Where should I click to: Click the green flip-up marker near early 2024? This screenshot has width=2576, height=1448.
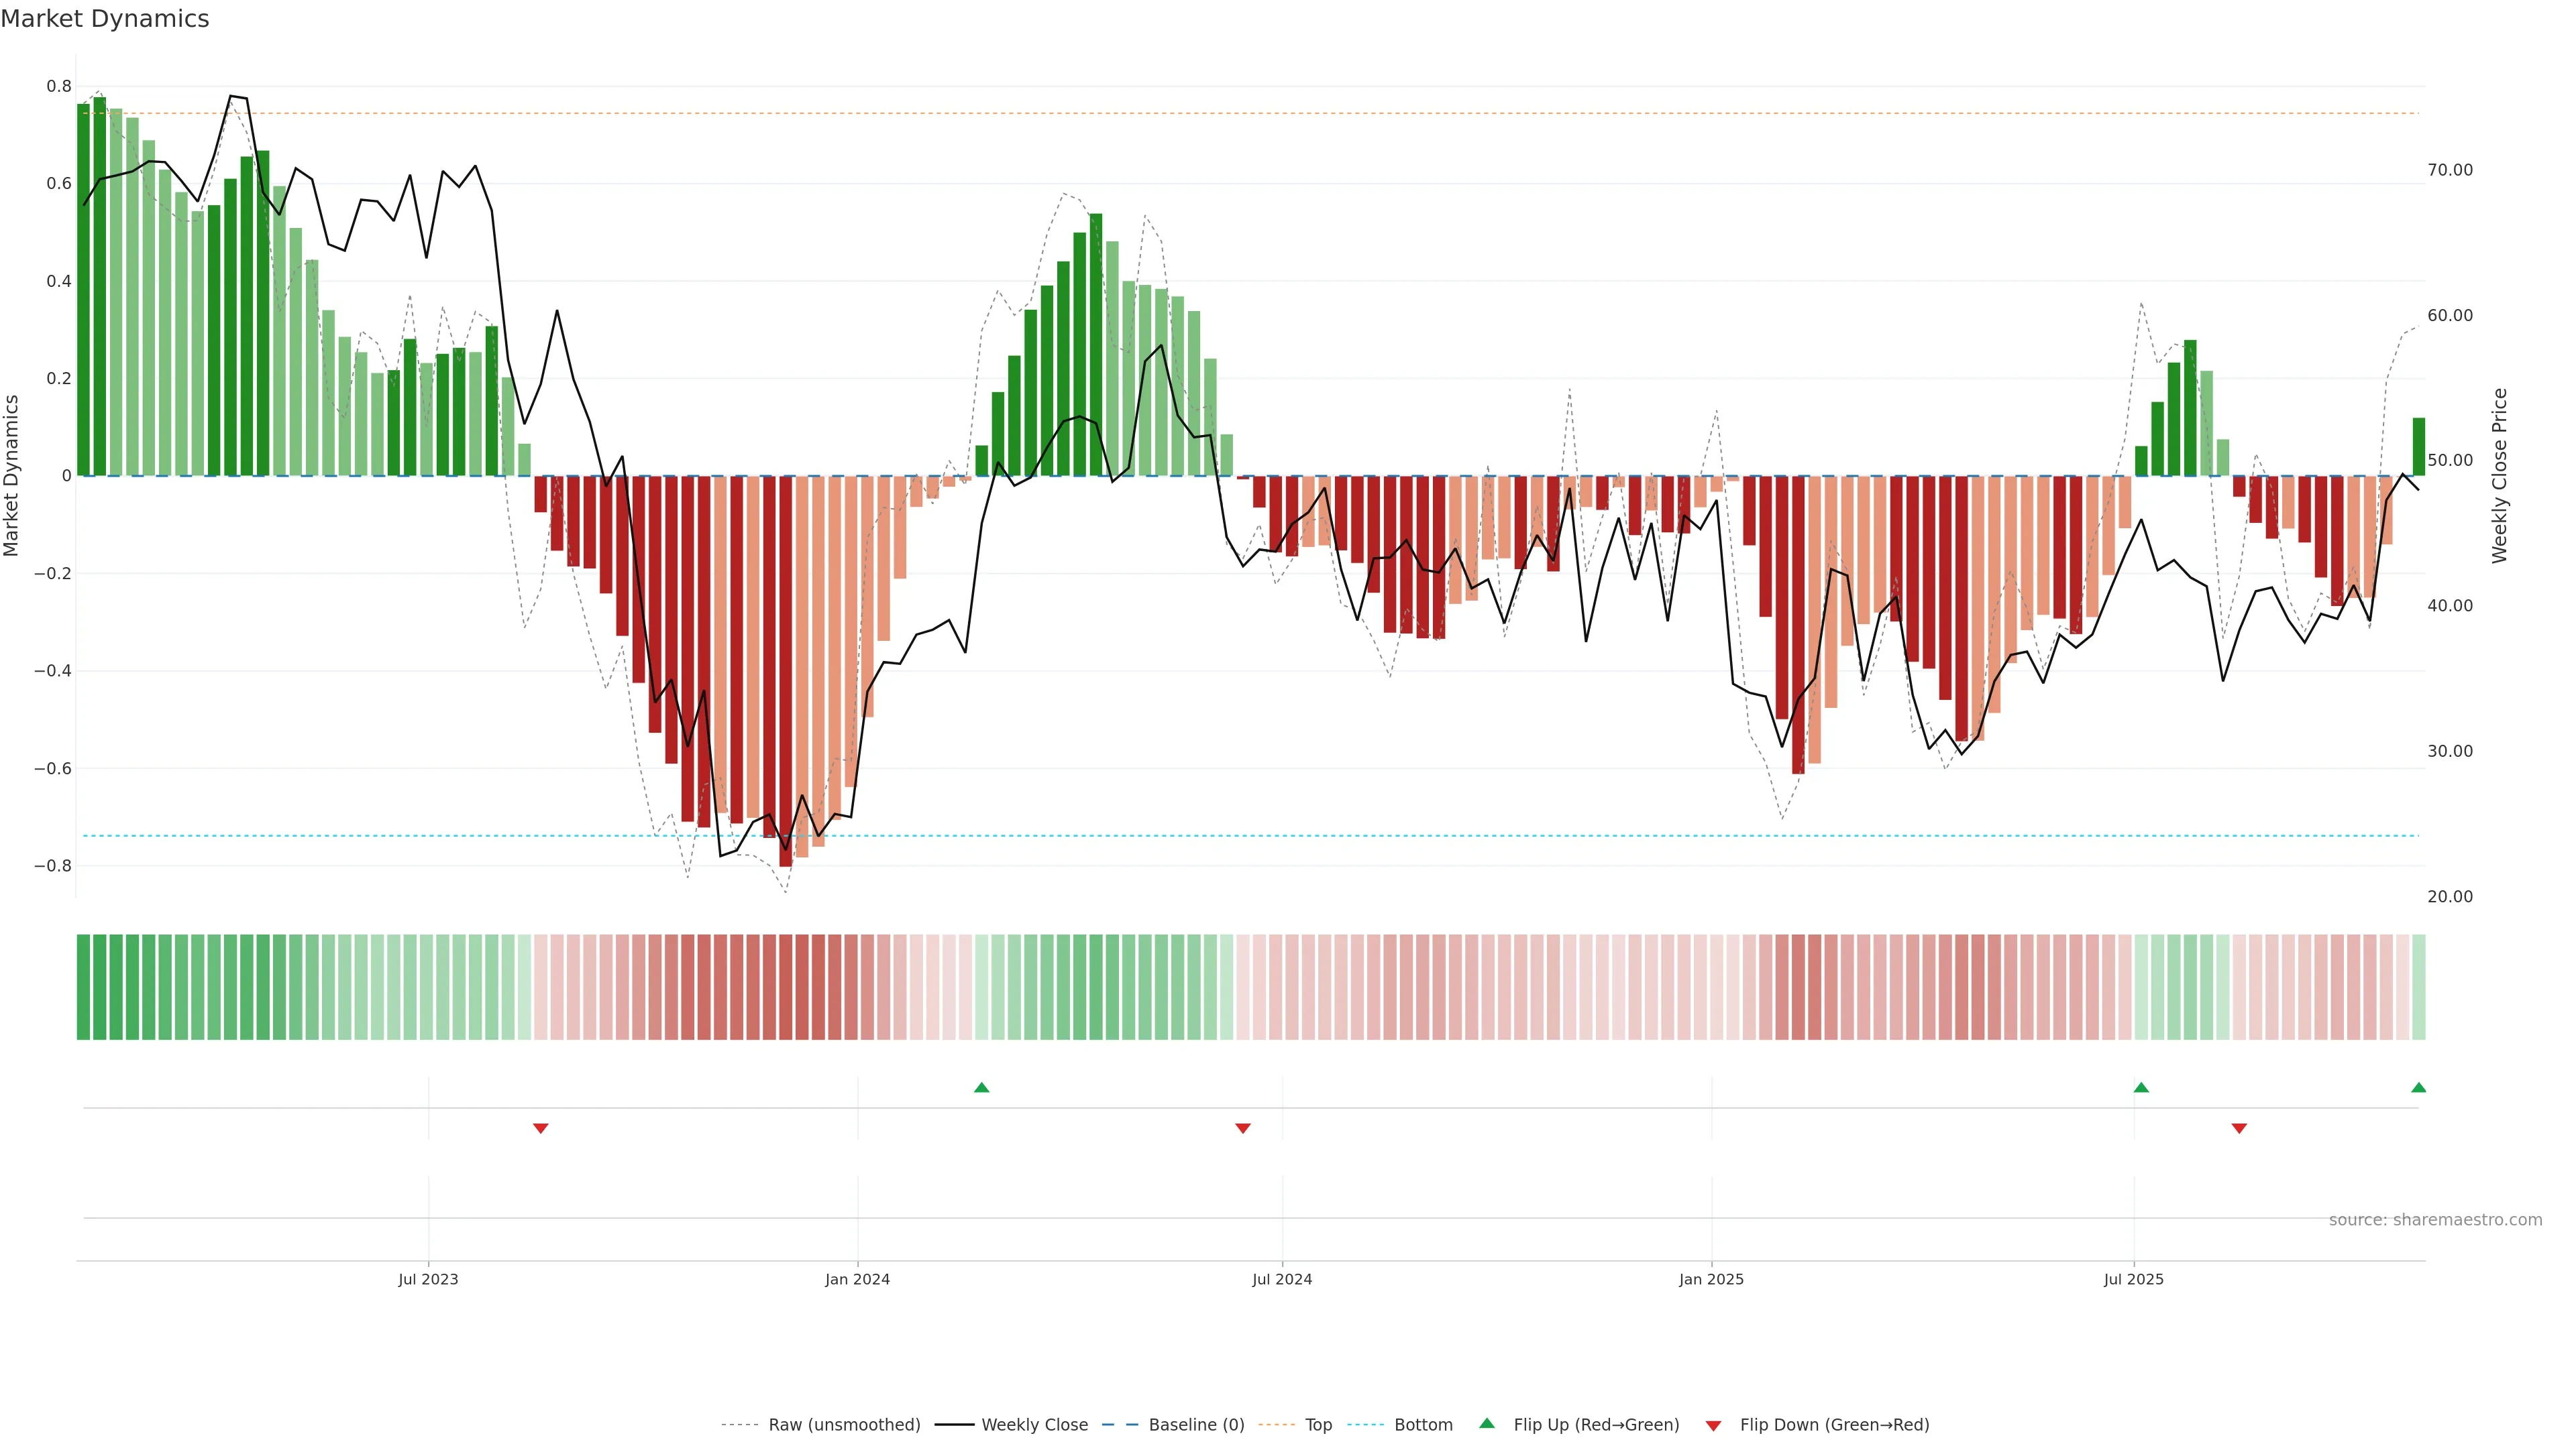(x=981, y=1087)
